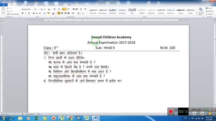Click the Text Effects icon
This screenshot has height=121, width=216.
coord(44,13)
